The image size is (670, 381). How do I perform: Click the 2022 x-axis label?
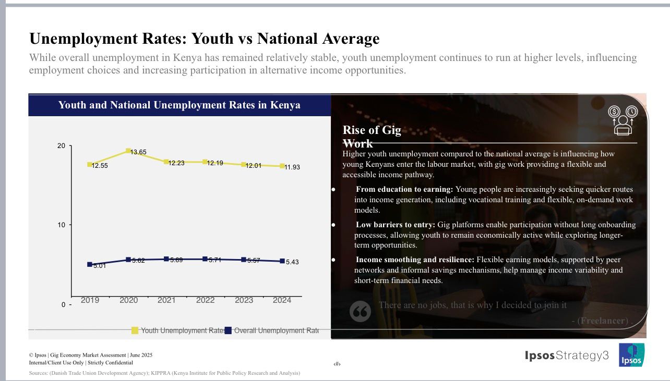205,300
